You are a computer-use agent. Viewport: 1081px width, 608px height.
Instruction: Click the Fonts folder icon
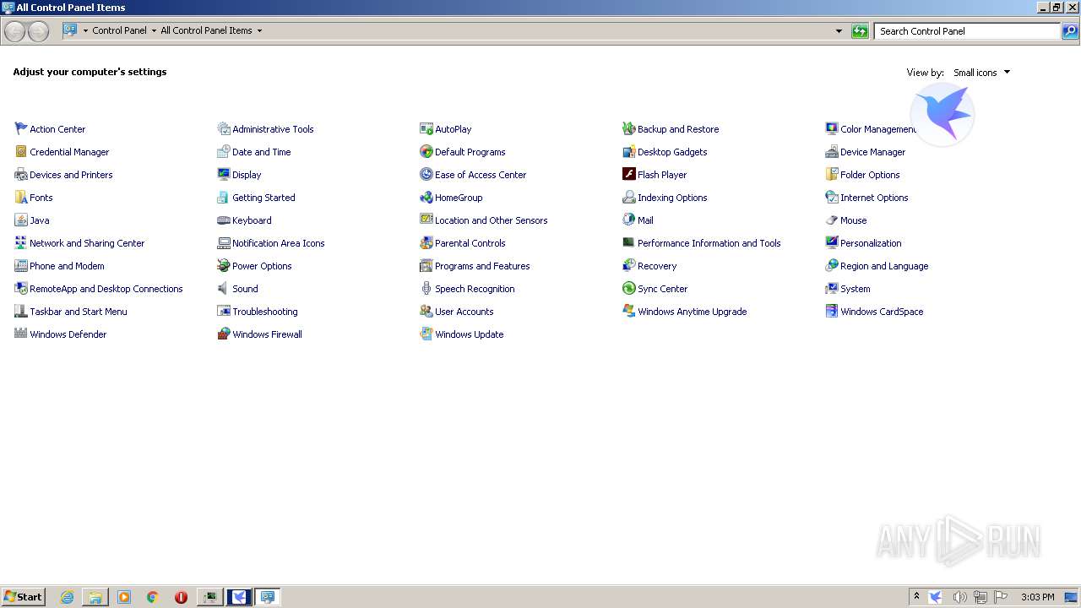click(x=21, y=198)
